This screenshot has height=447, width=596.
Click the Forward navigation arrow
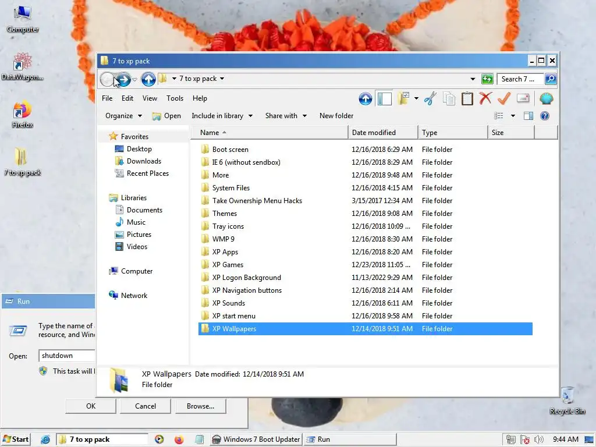click(x=123, y=79)
